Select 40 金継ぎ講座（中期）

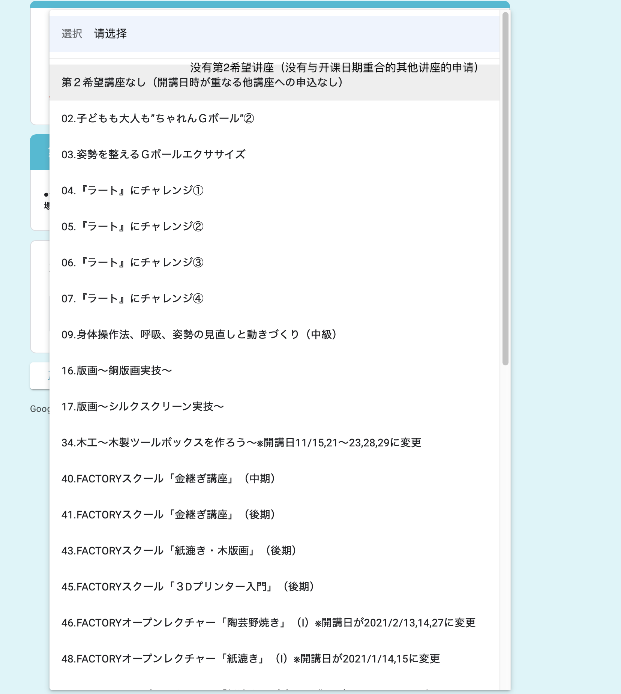click(x=168, y=479)
